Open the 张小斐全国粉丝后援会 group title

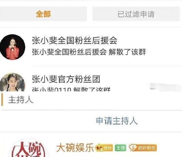pos(74,40)
